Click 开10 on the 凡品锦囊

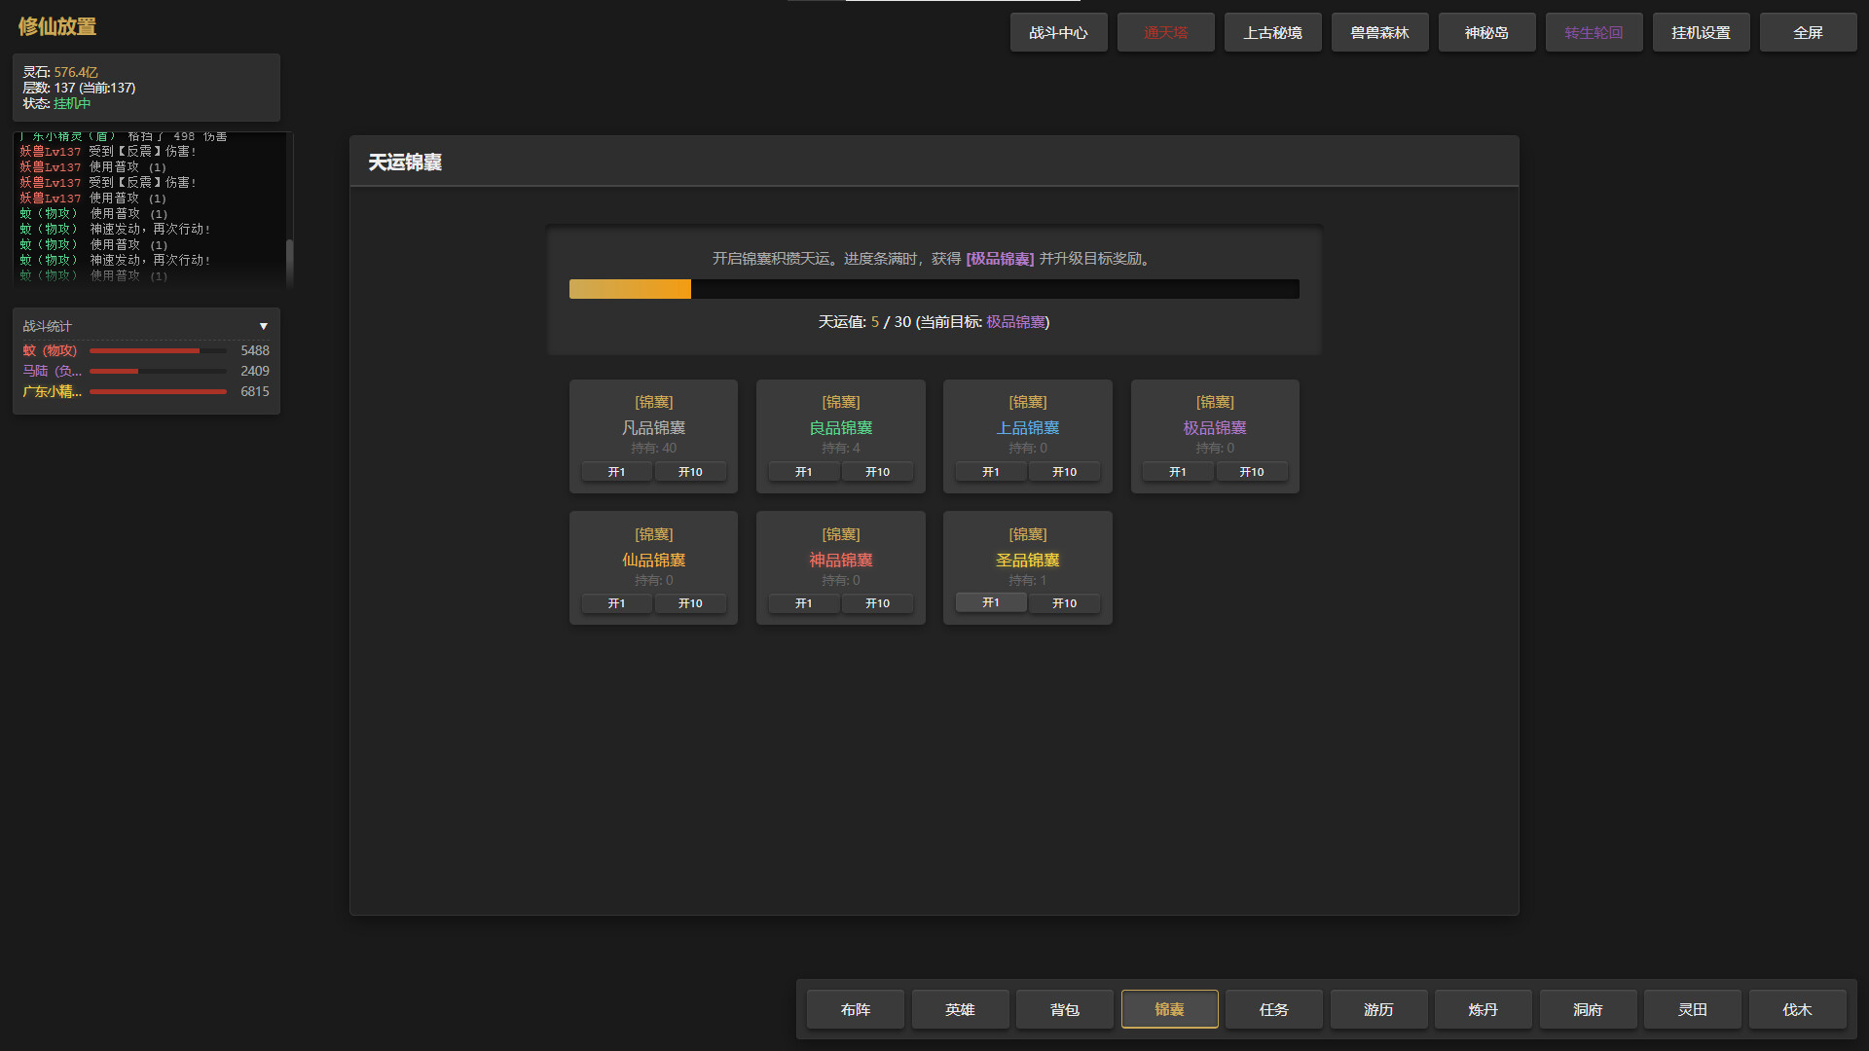click(690, 471)
